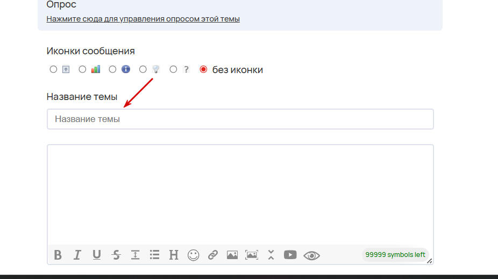
Task: Click the 'Опрос' section heading
Action: tap(61, 4)
